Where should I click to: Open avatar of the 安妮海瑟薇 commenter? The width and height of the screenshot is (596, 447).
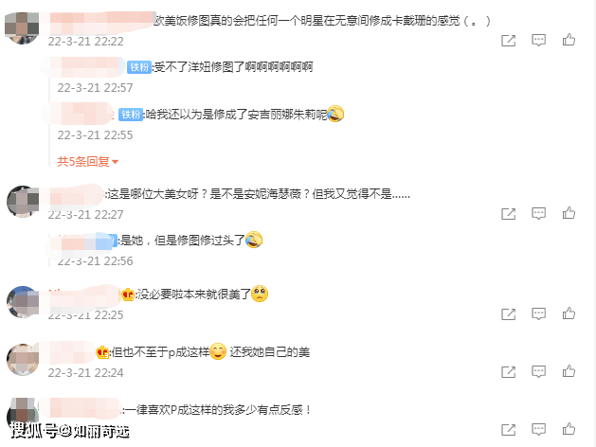tap(23, 202)
